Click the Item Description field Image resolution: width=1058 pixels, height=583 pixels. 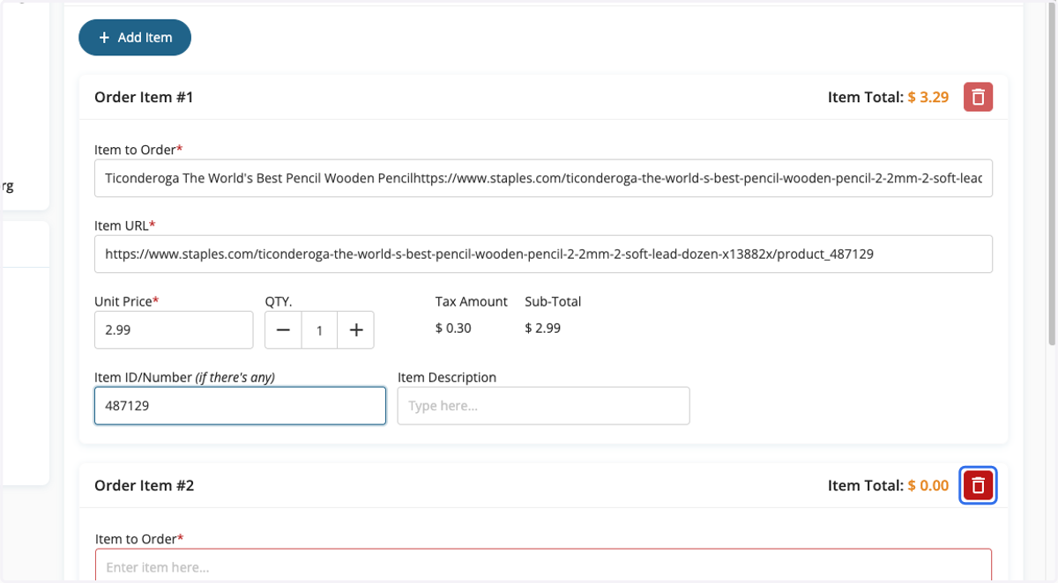tap(543, 406)
